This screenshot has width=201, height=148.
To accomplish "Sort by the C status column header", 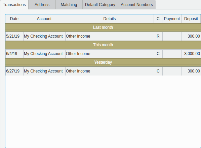I will [158, 19].
